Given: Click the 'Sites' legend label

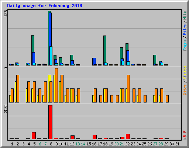Looking at the screenshot, I should (185, 90).
